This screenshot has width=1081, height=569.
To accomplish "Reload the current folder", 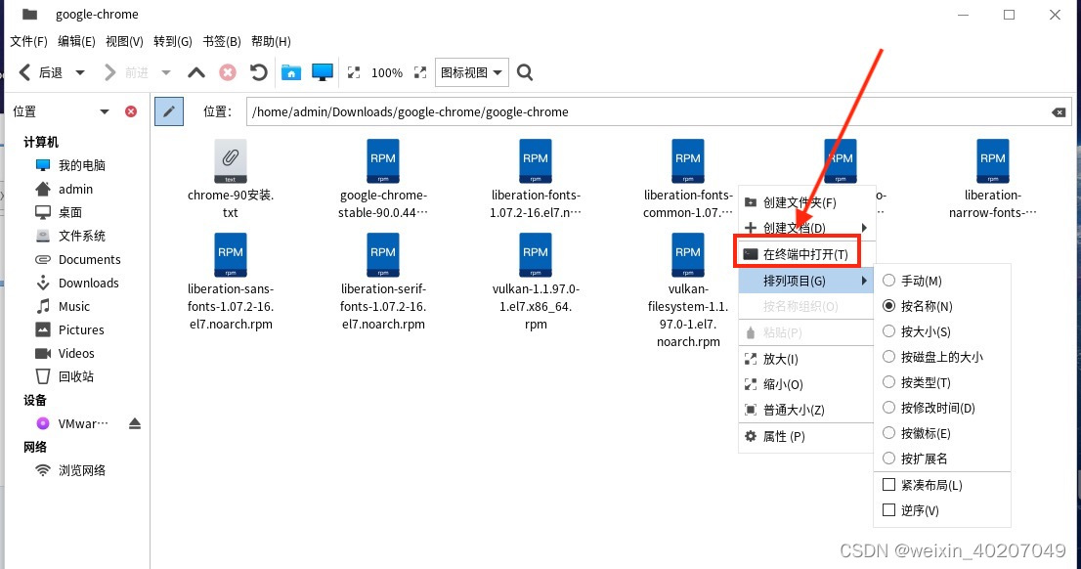I will tap(259, 72).
